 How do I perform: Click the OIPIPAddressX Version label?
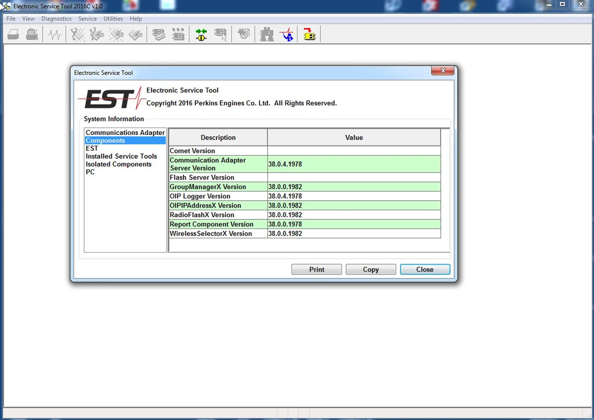[205, 205]
